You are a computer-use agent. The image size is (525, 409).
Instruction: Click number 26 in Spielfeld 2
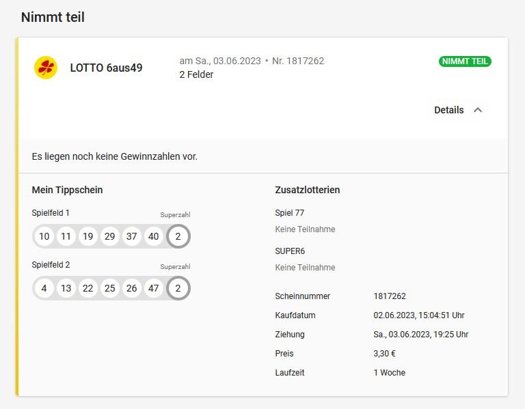(131, 288)
